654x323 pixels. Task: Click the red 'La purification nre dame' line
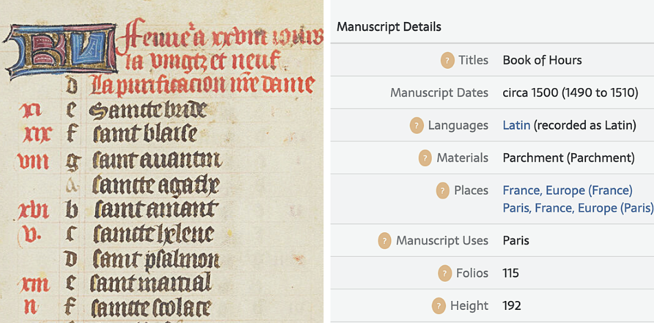202,85
